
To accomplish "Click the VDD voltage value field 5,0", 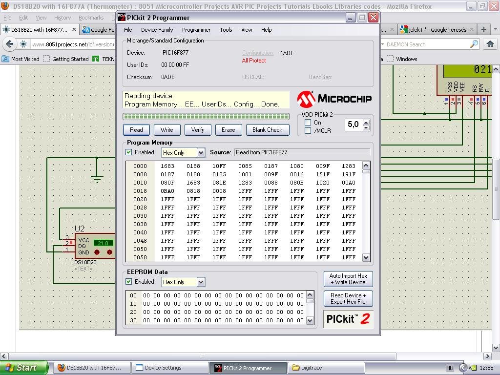I will tap(354, 125).
